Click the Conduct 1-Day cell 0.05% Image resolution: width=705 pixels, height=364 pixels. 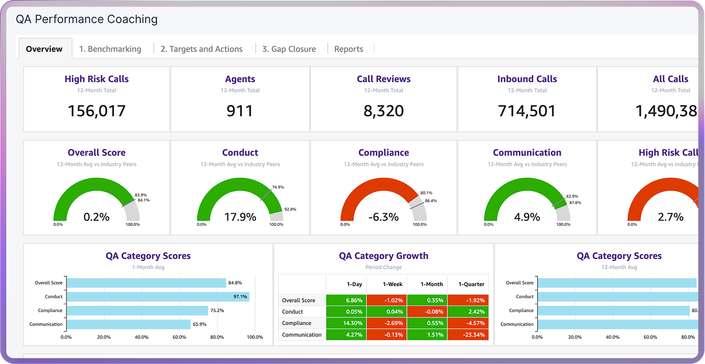click(346, 311)
